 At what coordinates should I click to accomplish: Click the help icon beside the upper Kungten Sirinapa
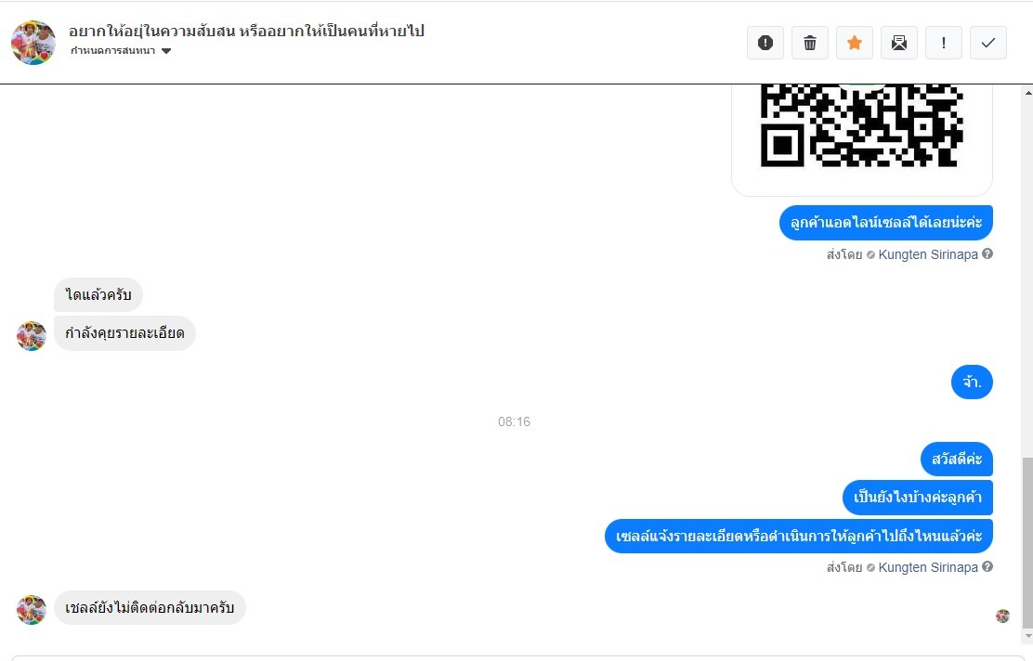[987, 253]
